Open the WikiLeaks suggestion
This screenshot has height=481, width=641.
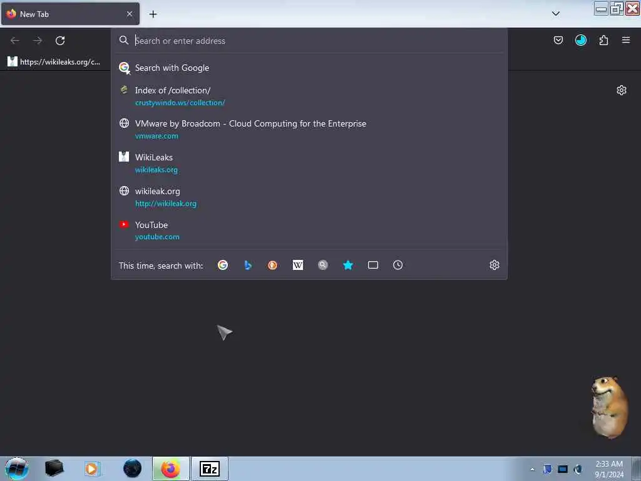pos(309,163)
